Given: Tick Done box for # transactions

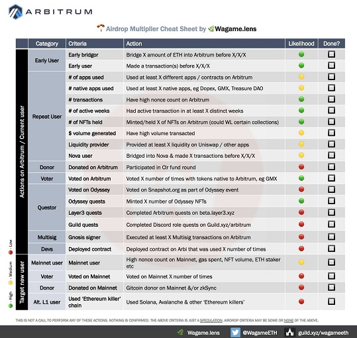Looking at the screenshot, I should tap(331, 99).
